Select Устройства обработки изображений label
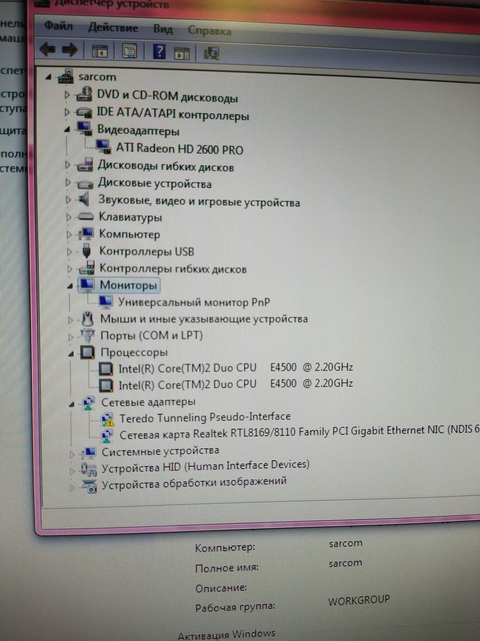The height and width of the screenshot is (641, 480). pyautogui.click(x=194, y=483)
